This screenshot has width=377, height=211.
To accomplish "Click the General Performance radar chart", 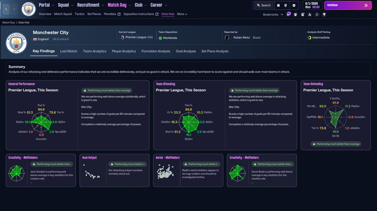I will point(42,122).
